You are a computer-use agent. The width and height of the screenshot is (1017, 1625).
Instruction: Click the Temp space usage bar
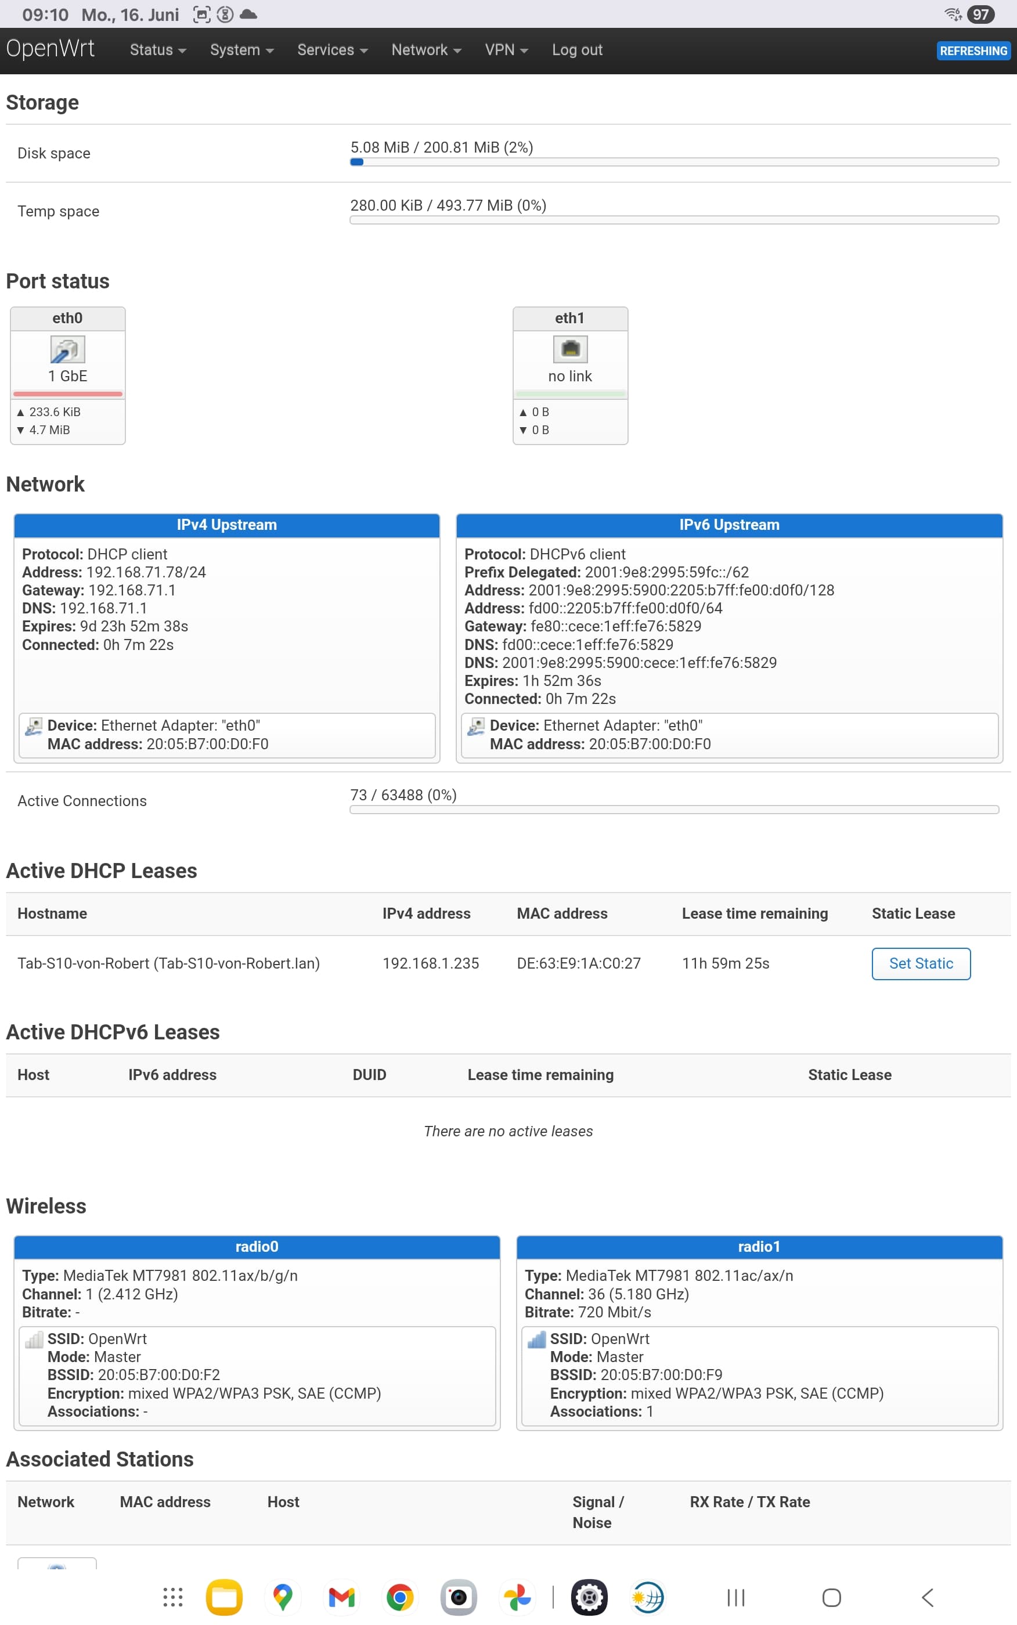pyautogui.click(x=674, y=220)
